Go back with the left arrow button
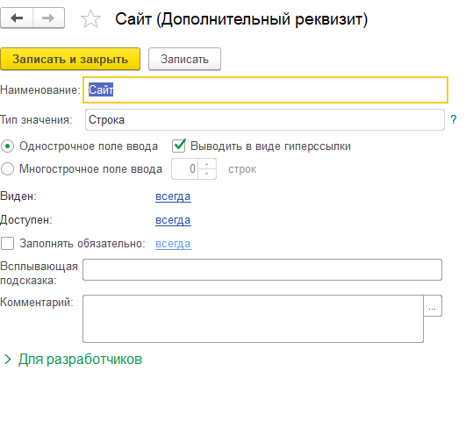This screenshot has width=473, height=421. (x=17, y=18)
